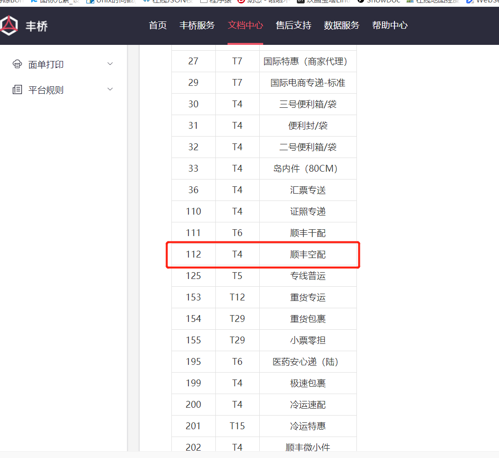Go to 售后支持 in top navigation
The width and height of the screenshot is (499, 458).
(x=293, y=25)
